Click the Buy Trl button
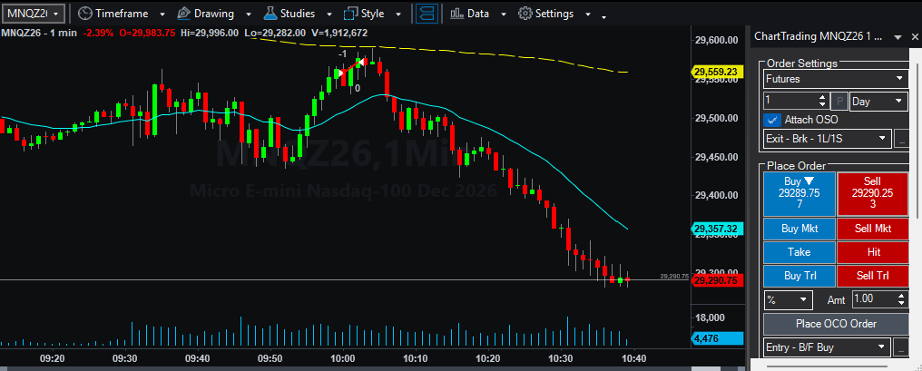This screenshot has width=922, height=371. click(x=799, y=276)
